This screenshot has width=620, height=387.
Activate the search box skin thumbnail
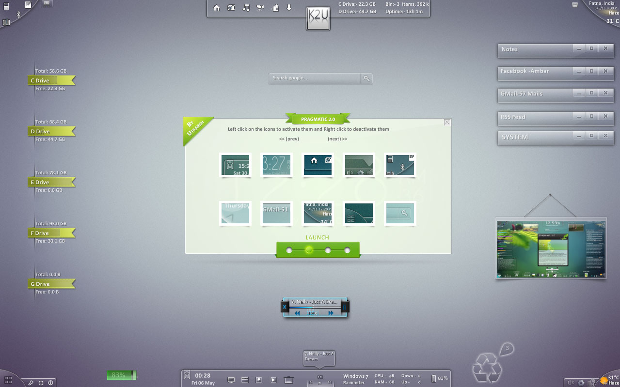[400, 214]
